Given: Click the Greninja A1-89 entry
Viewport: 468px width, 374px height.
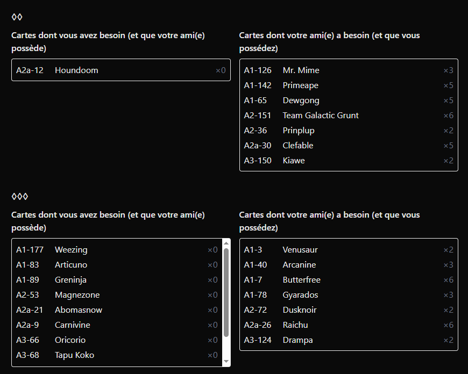Looking at the screenshot, I should [116, 280].
